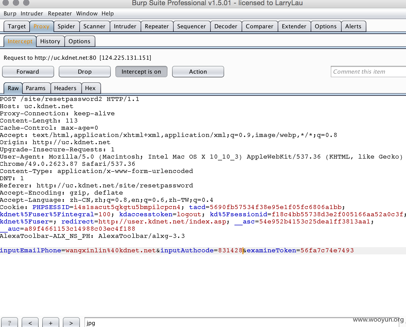Go to the Repeater tool tab
406x327 pixels.
click(157, 26)
